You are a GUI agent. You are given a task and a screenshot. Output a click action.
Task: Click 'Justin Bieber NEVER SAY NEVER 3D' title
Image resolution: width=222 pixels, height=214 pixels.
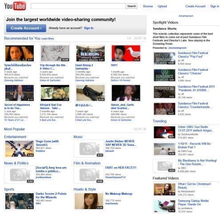[x=121, y=143]
